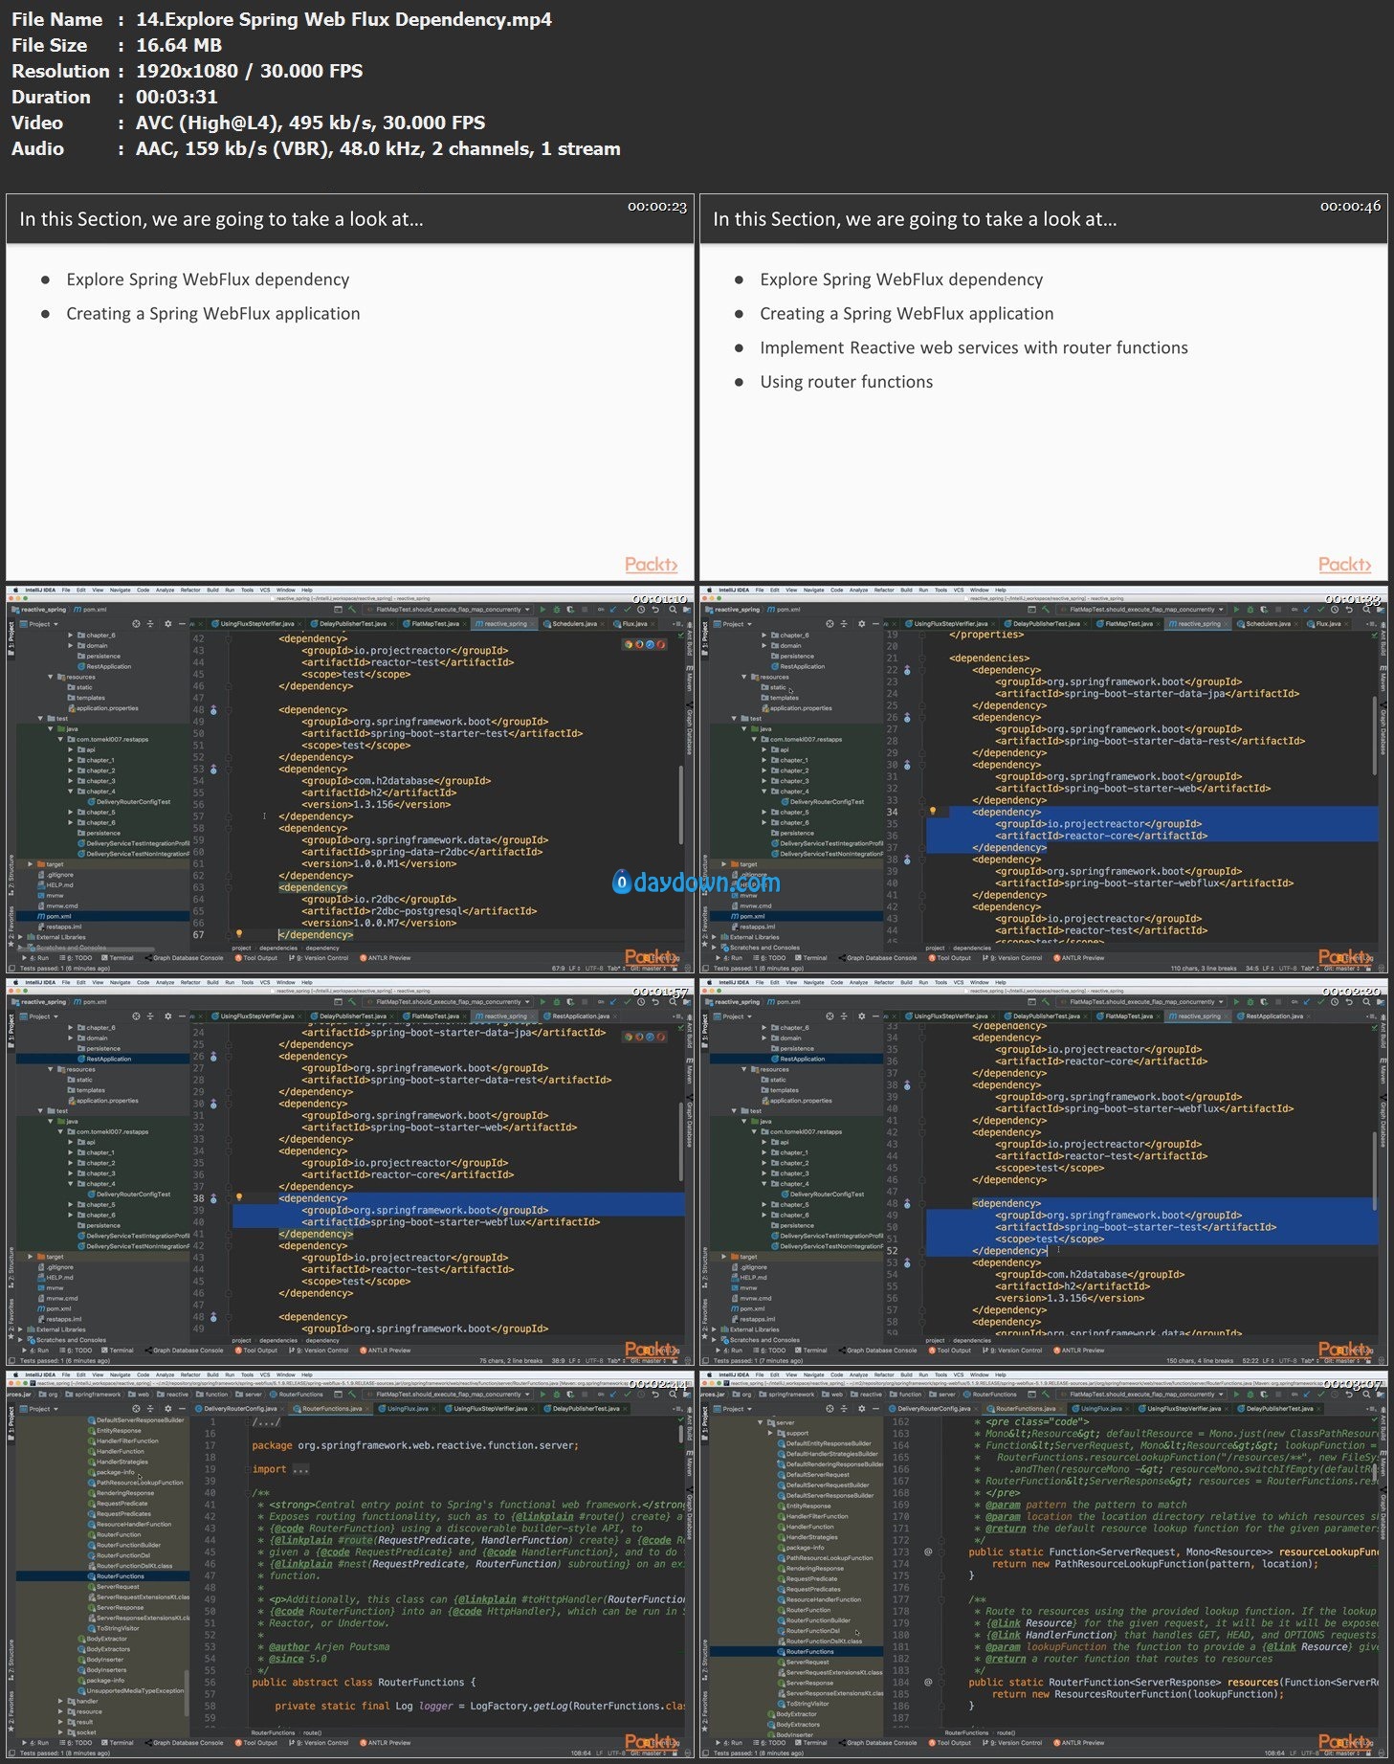The width and height of the screenshot is (1394, 1764).
Task: Click the Debug bug icon in the 00:01:10 frame
Action: point(556,610)
